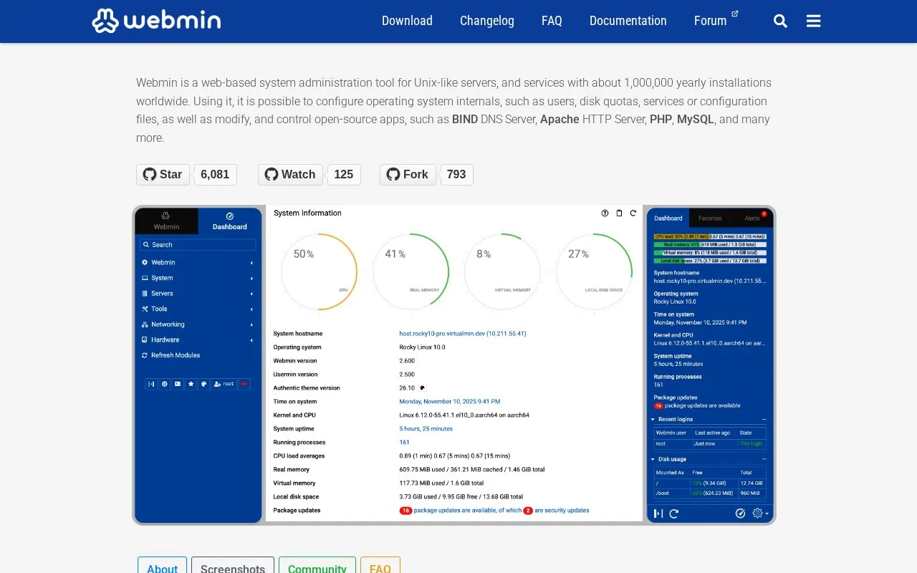The height and width of the screenshot is (573, 917).
Task: Switch to the Screenshots tab
Action: coord(233,566)
